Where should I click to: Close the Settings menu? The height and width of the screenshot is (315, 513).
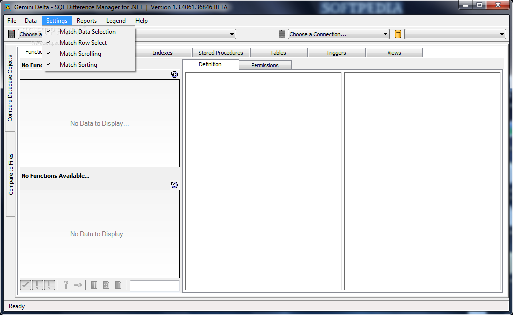[57, 20]
